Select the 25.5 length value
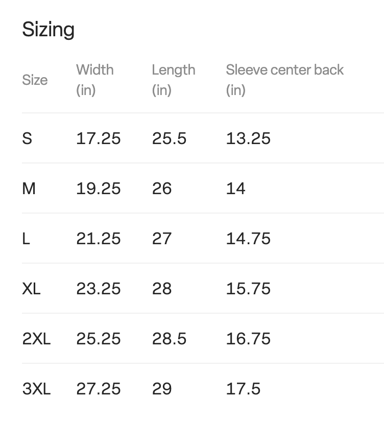384x421 pixels. tap(169, 138)
